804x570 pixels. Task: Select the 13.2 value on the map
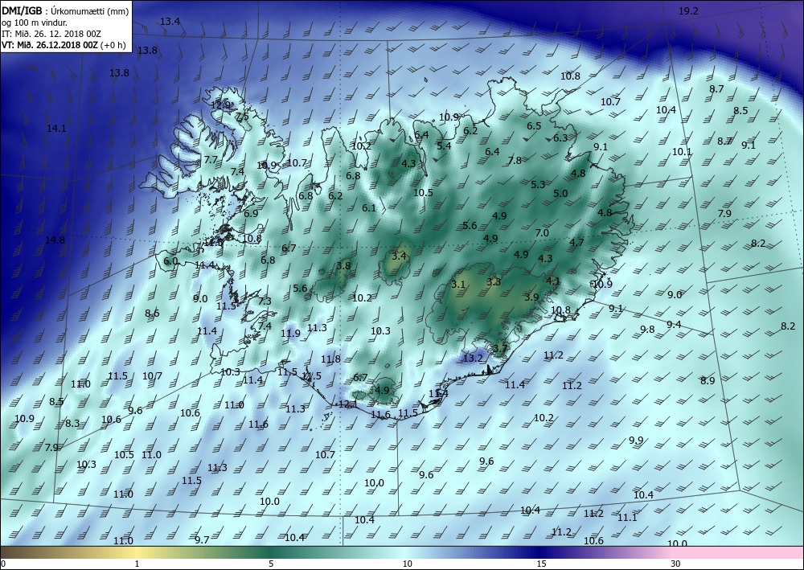473,358
